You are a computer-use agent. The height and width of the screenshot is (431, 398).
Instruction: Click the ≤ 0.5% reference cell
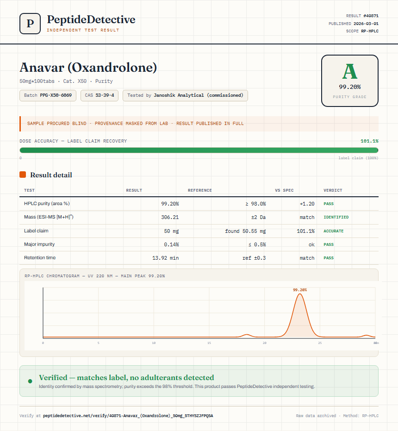pyautogui.click(x=257, y=244)
